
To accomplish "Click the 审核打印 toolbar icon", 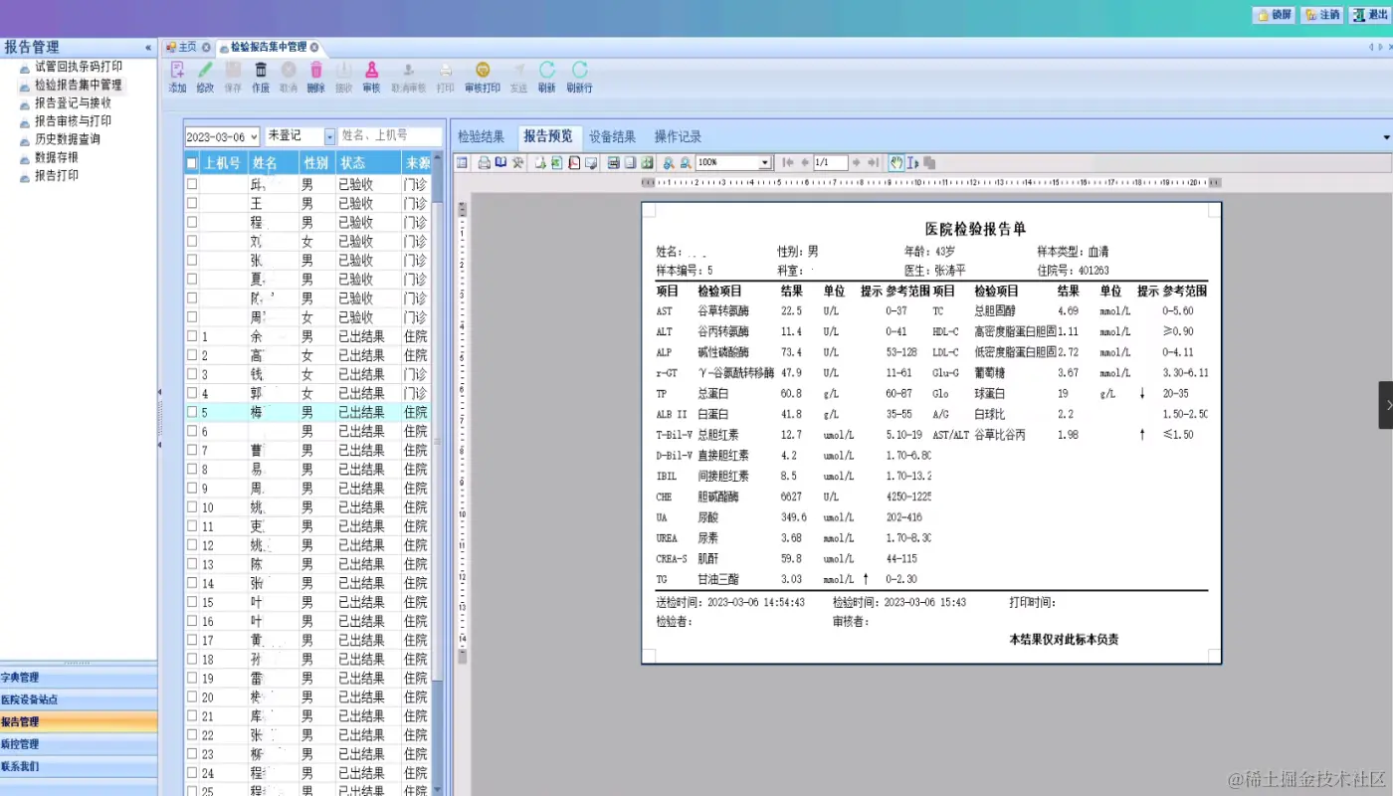I will 483,70.
